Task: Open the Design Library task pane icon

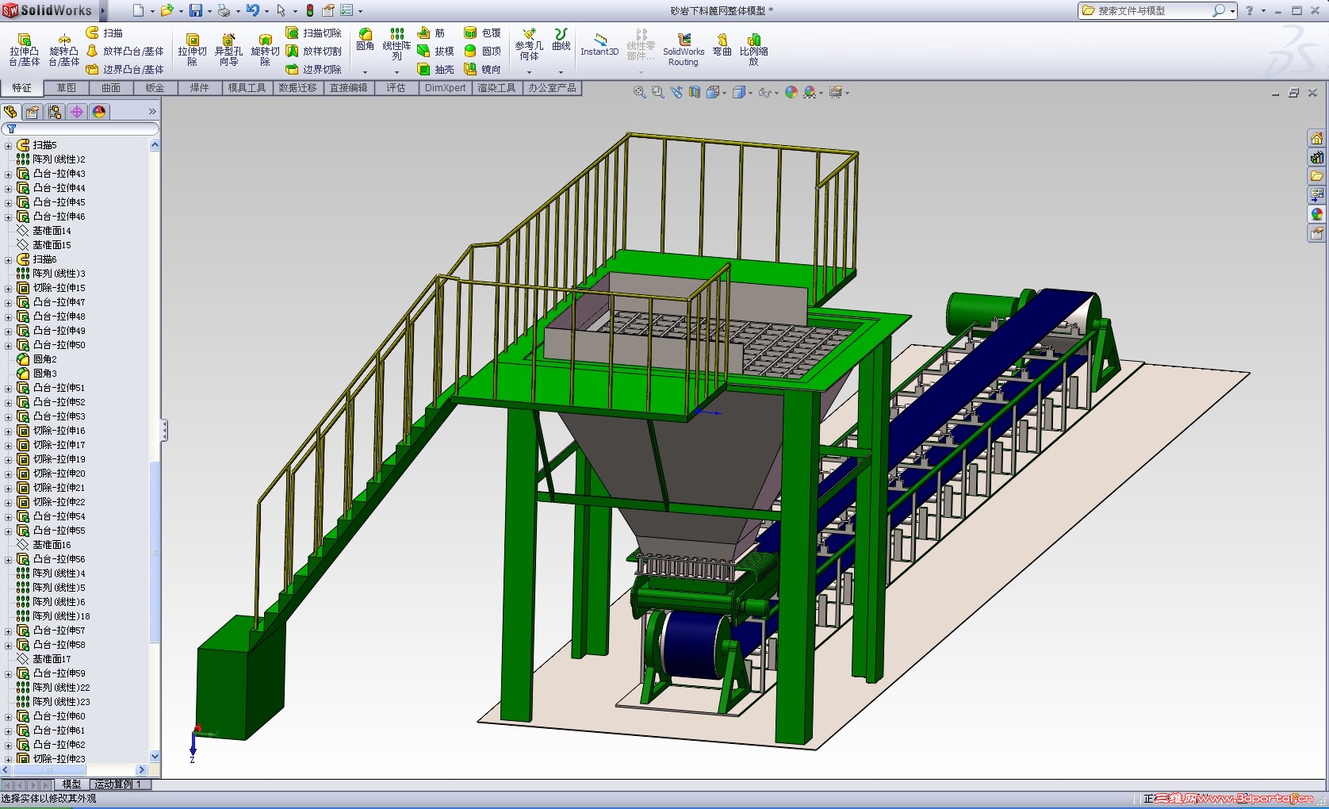Action: coord(1317,157)
